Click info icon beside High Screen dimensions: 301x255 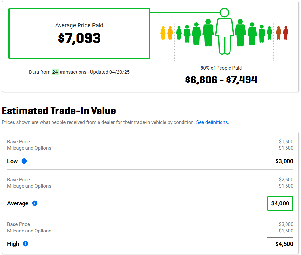point(25,244)
